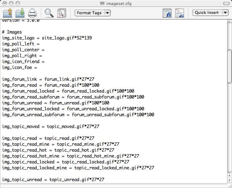Screen dimensions: 232x188
Task: Click the Format Tags dropdown arrow
Action: (x=107, y=13)
